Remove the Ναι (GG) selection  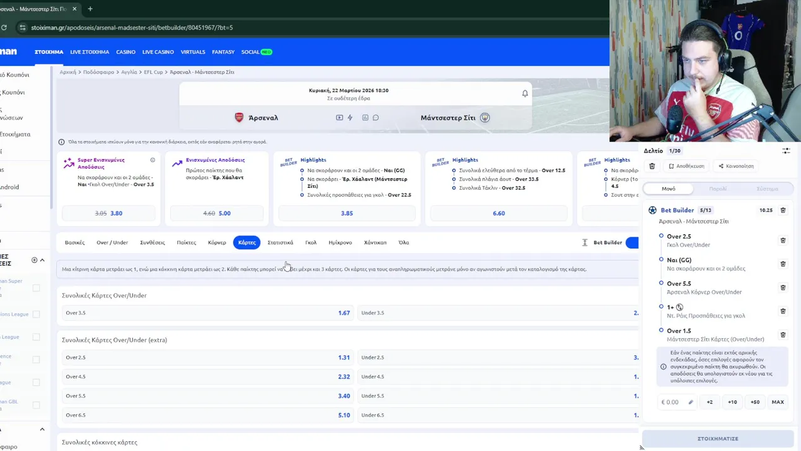click(x=783, y=264)
